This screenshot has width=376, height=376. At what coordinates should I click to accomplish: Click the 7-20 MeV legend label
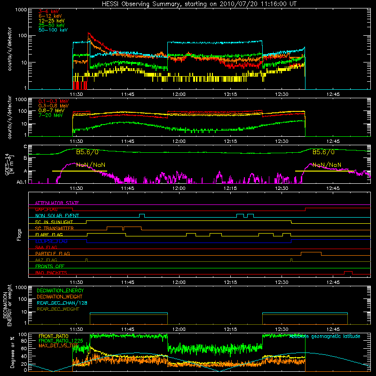point(50,115)
